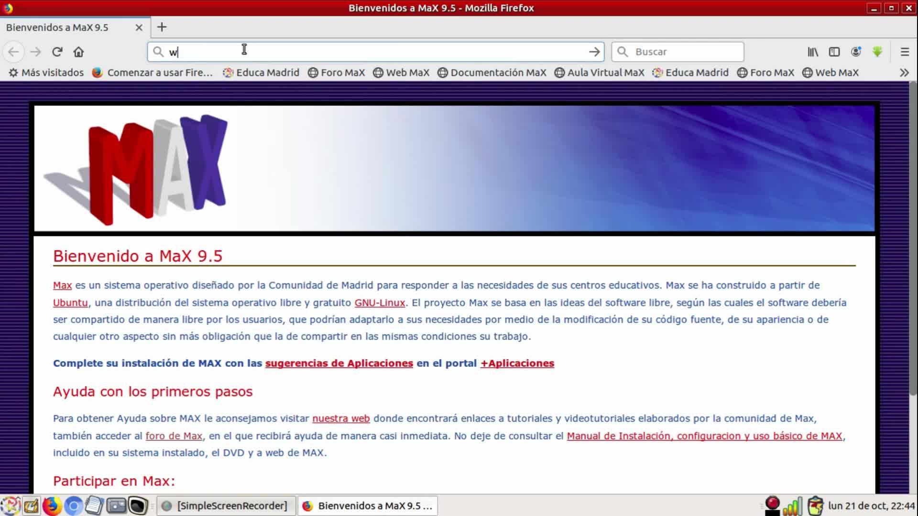Image resolution: width=918 pixels, height=516 pixels.
Task: Click the page vertical scrollbar
Action: 913,239
